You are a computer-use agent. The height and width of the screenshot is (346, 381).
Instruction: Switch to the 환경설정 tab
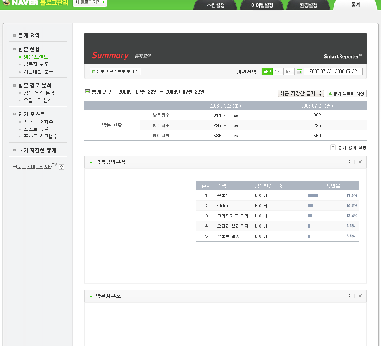pos(309,5)
